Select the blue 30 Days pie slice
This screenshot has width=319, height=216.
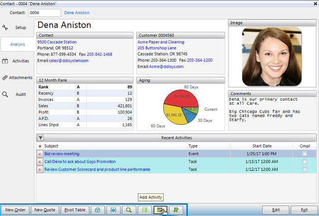(x=190, y=117)
